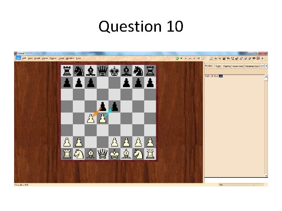Open the Engine menu
The image size is (282, 211).
pos(53,58)
